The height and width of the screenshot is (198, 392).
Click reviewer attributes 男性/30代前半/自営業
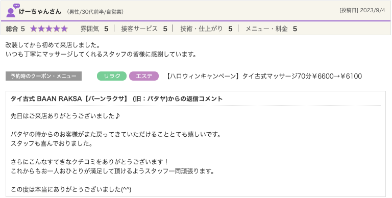click(95, 12)
